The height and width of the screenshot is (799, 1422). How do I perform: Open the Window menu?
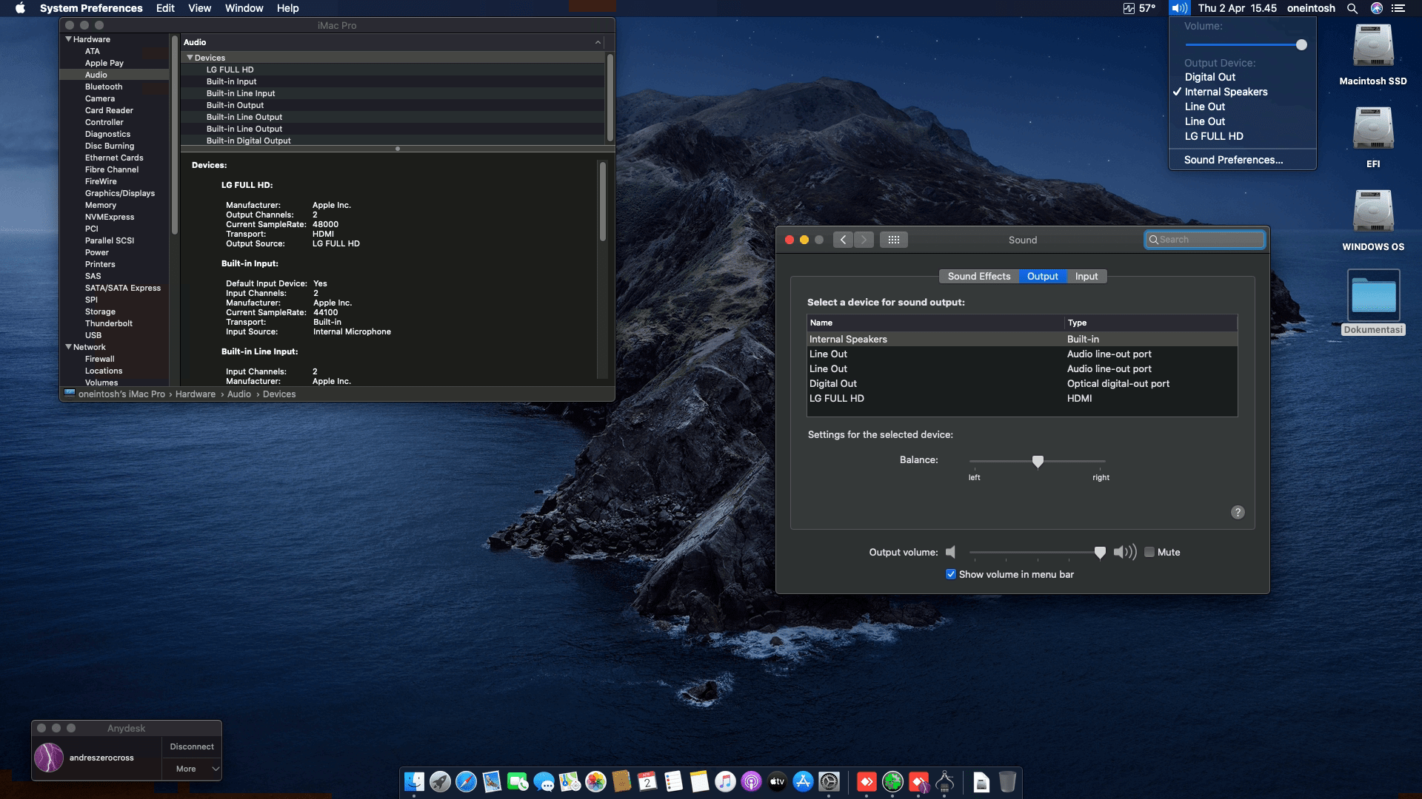click(244, 8)
